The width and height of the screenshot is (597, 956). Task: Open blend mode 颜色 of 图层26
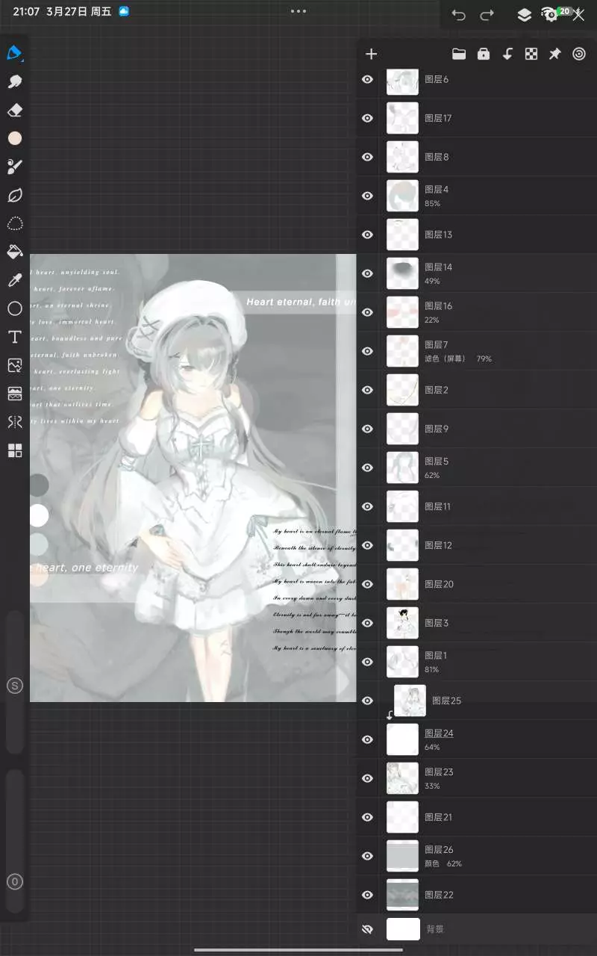tap(433, 864)
